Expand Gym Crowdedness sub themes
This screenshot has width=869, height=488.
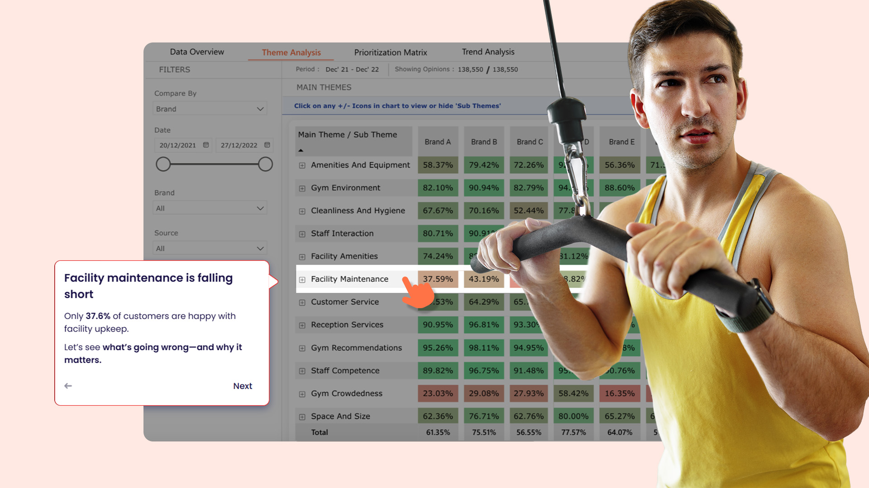[x=302, y=394]
